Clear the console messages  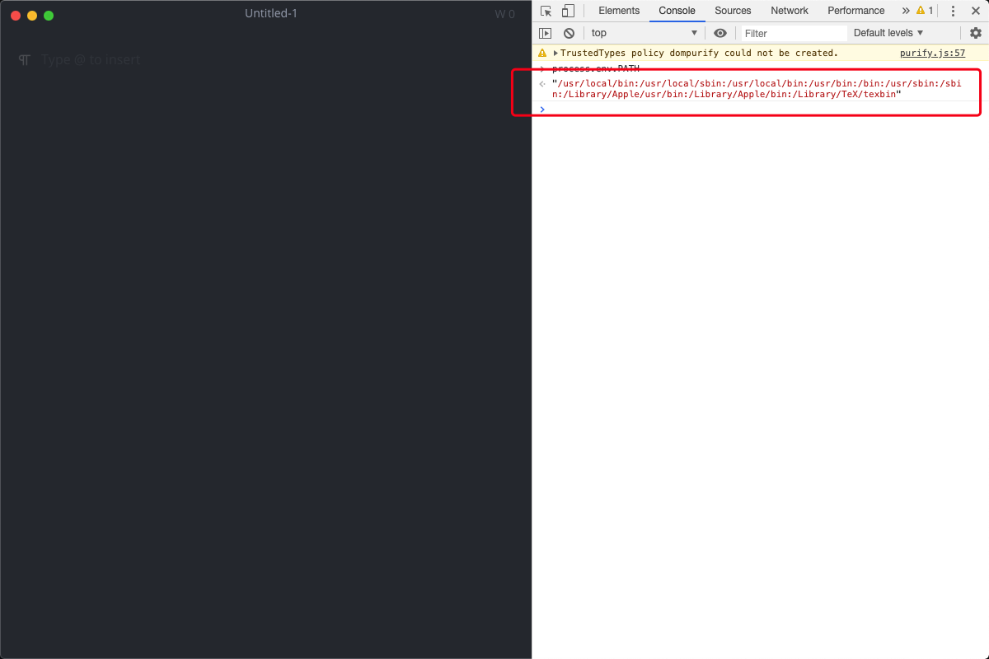coord(568,32)
